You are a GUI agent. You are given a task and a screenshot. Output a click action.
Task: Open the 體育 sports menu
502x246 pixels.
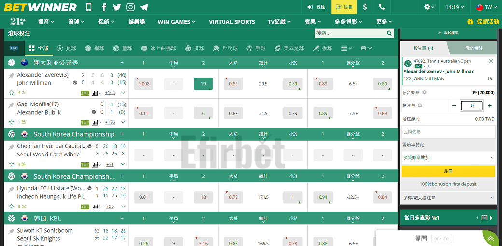[x=46, y=22]
